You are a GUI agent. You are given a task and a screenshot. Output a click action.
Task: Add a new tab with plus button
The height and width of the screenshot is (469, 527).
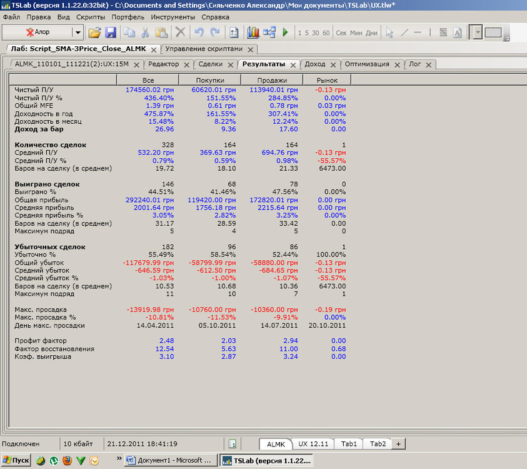click(398, 443)
